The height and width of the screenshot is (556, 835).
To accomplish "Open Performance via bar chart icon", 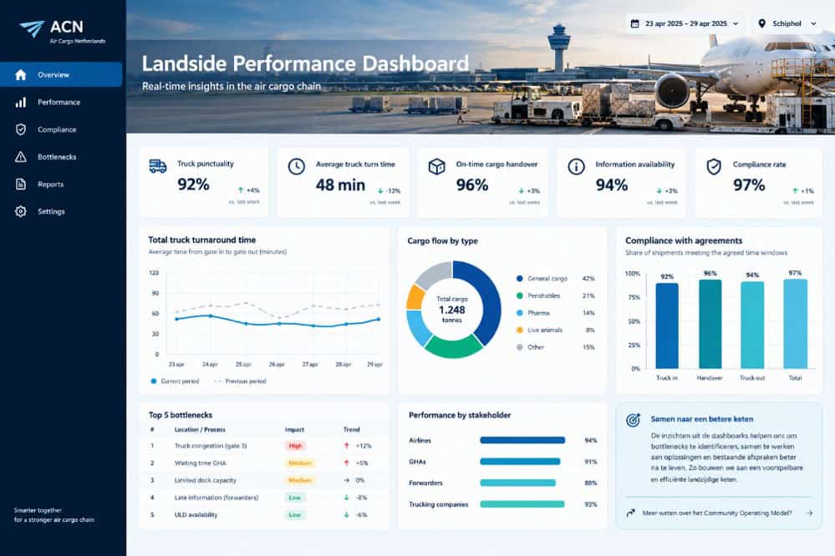I will click(x=21, y=102).
